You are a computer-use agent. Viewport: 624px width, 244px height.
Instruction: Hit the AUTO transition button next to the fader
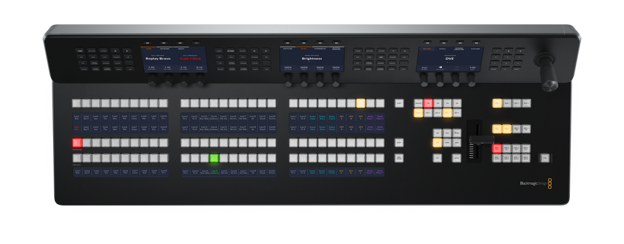(457, 158)
